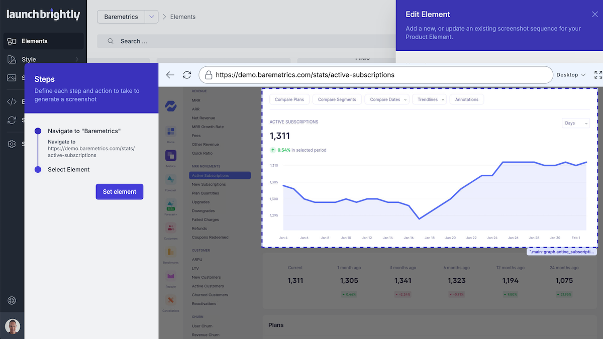Select Active Subscriptions in the metrics list
The image size is (603, 339).
coord(220,175)
